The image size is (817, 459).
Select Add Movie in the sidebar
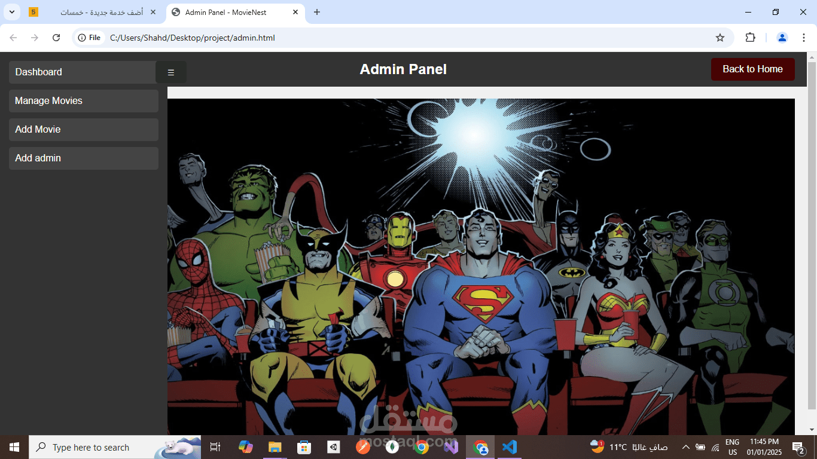(x=83, y=130)
